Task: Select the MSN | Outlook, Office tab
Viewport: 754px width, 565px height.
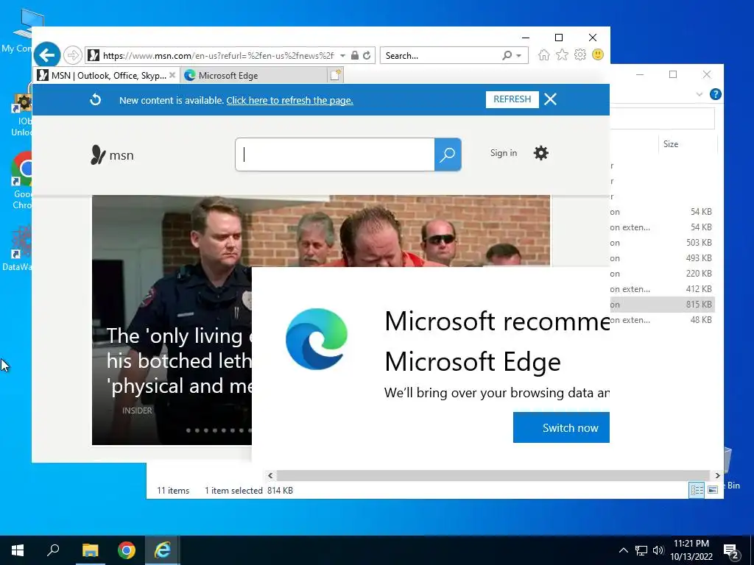Action: (x=107, y=76)
